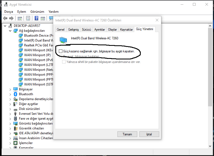Click the Depolama denetleyicileri icon
The height and width of the screenshot is (156, 214).
pos(15,99)
